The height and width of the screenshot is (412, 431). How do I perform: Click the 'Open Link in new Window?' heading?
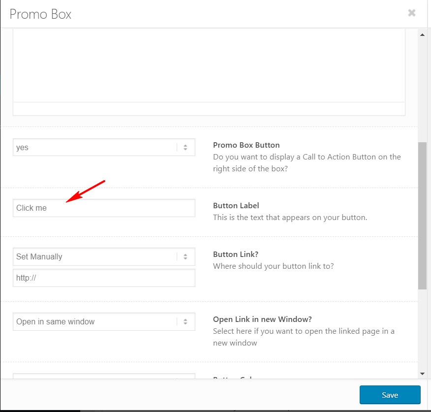click(262, 319)
